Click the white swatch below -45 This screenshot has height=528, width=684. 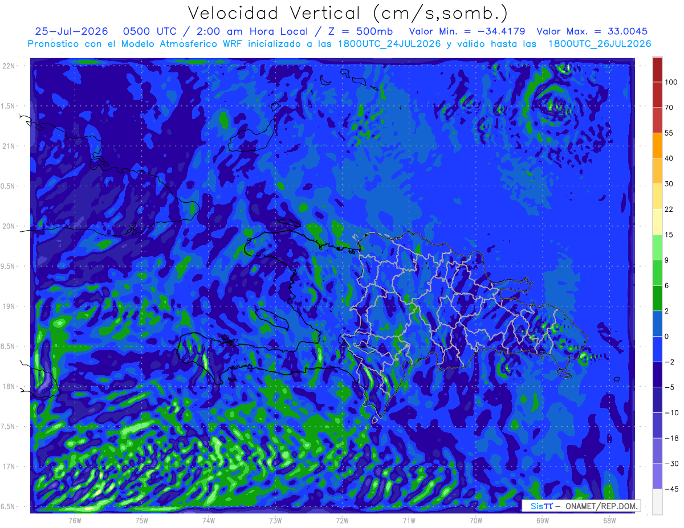click(x=657, y=501)
